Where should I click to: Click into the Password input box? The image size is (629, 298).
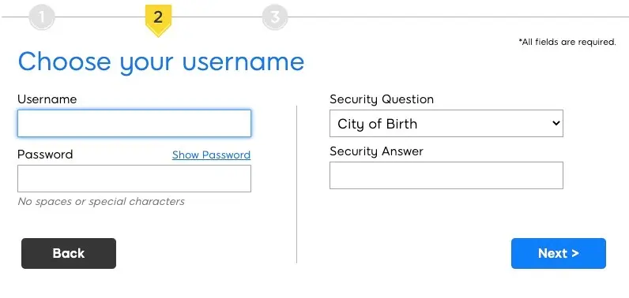coord(134,178)
